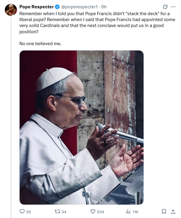Click the 11K views count

tap(135, 212)
